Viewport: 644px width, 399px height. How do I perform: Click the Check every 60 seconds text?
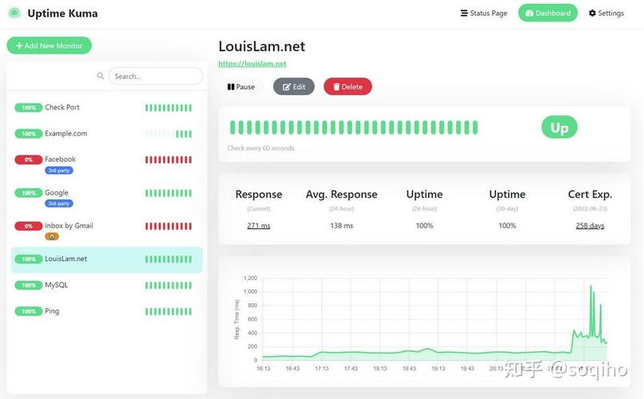coord(261,148)
